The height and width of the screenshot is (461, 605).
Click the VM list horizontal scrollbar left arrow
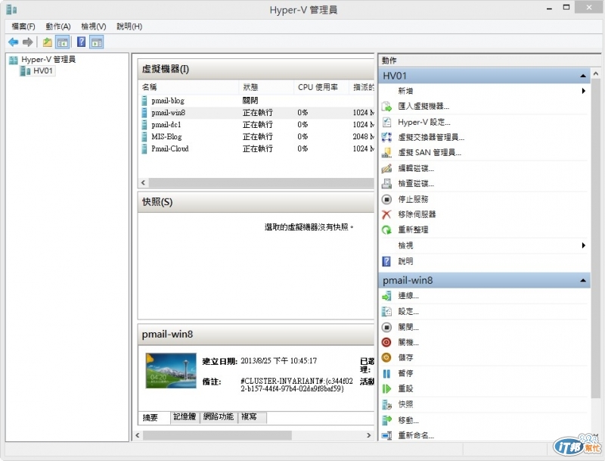[144, 182]
